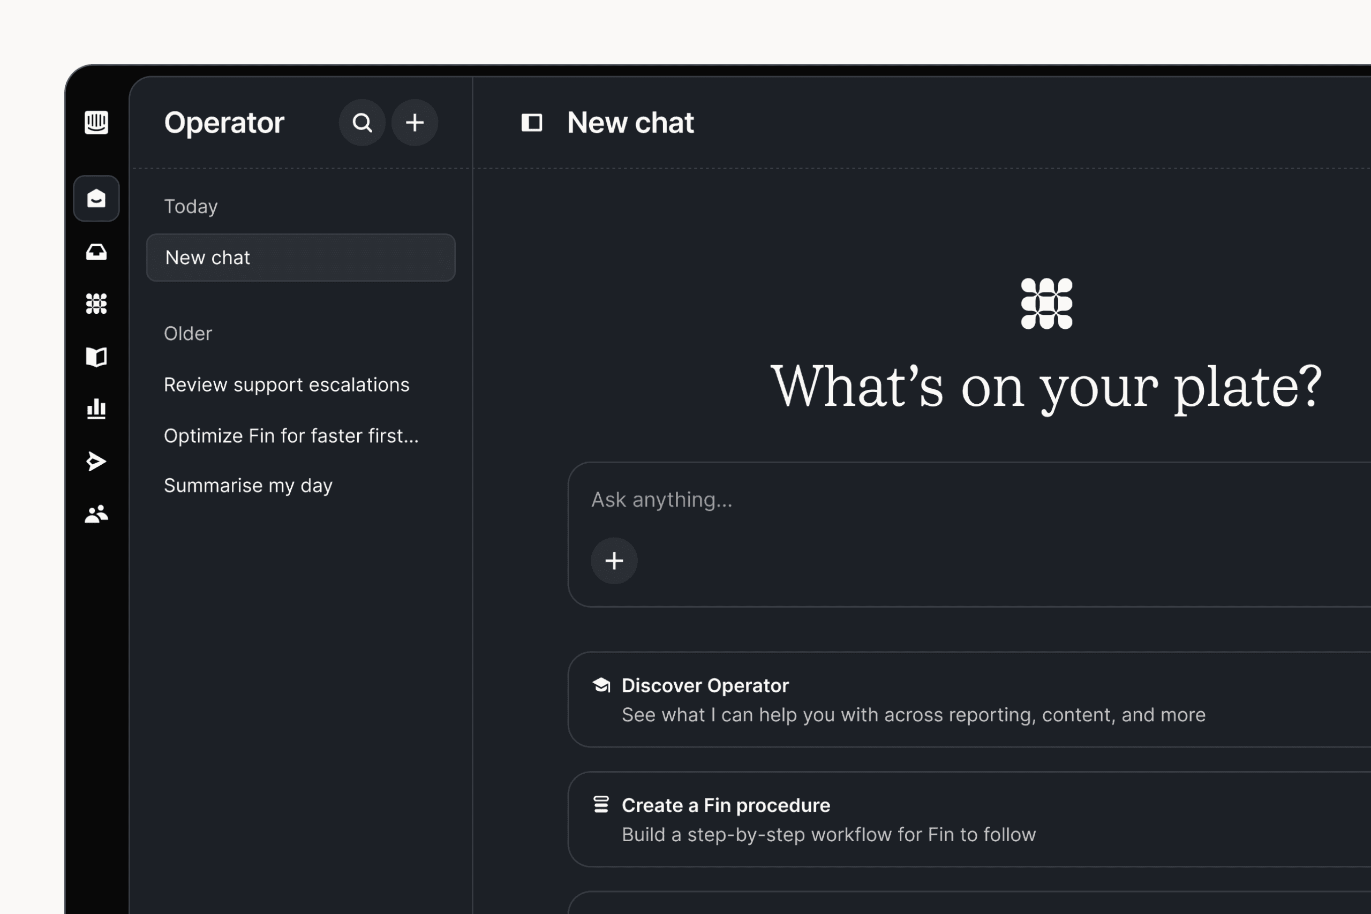Screen dimensions: 1371x914
Task: Click the plus attach button in prompt box
Action: coord(614,561)
